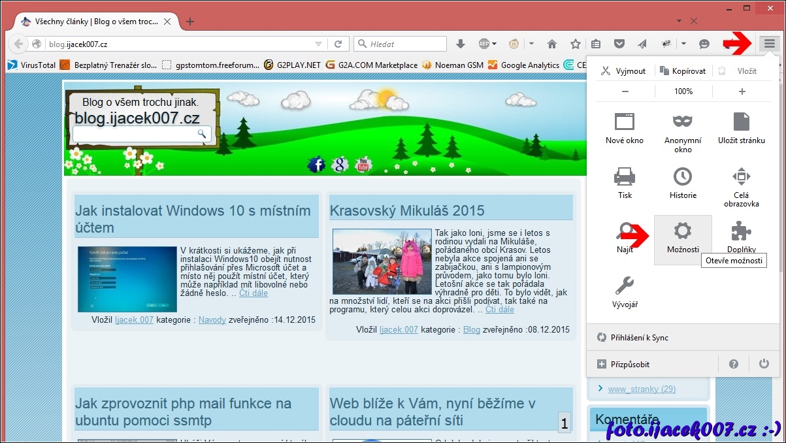The image size is (786, 443).
Task: Switch to Celá obrazovka full screen
Action: (x=741, y=178)
